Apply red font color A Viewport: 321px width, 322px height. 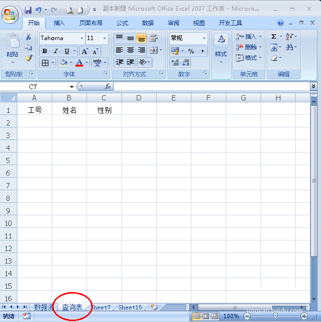coord(79,63)
